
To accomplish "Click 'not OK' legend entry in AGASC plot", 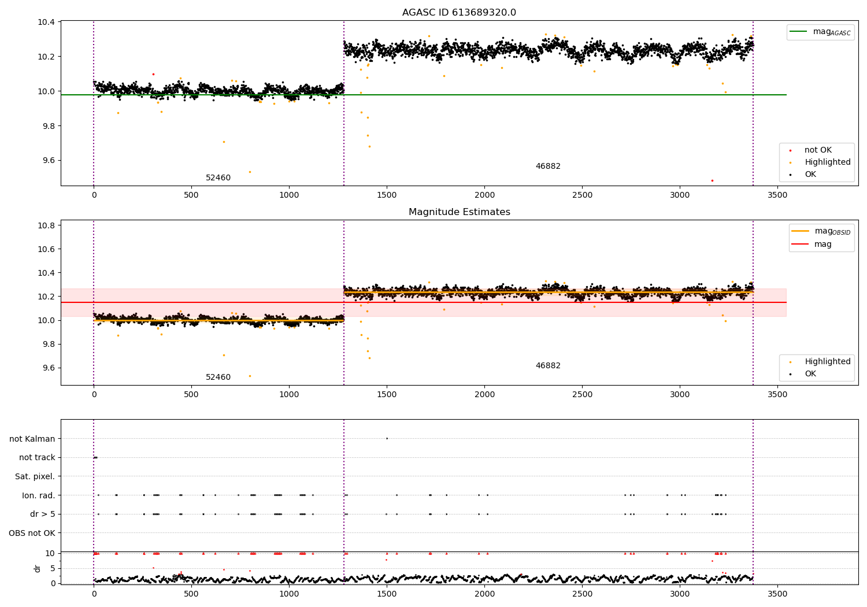I will (x=818, y=150).
